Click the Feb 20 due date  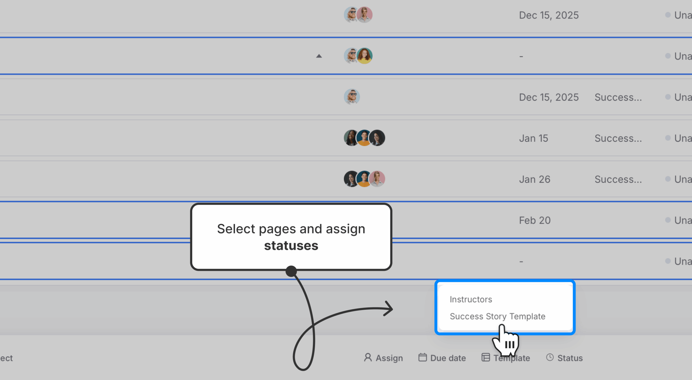(535, 220)
